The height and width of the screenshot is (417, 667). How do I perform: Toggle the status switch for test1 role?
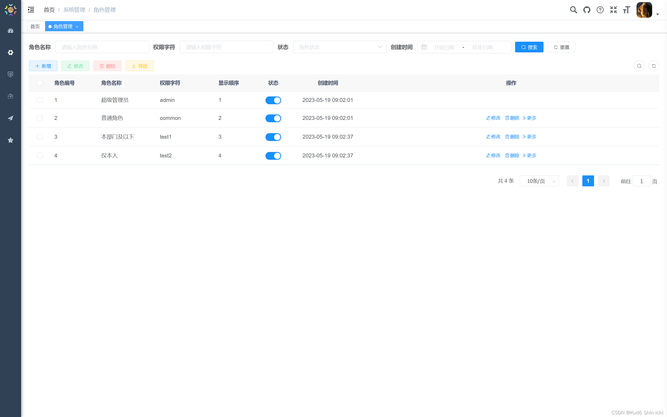(x=273, y=137)
